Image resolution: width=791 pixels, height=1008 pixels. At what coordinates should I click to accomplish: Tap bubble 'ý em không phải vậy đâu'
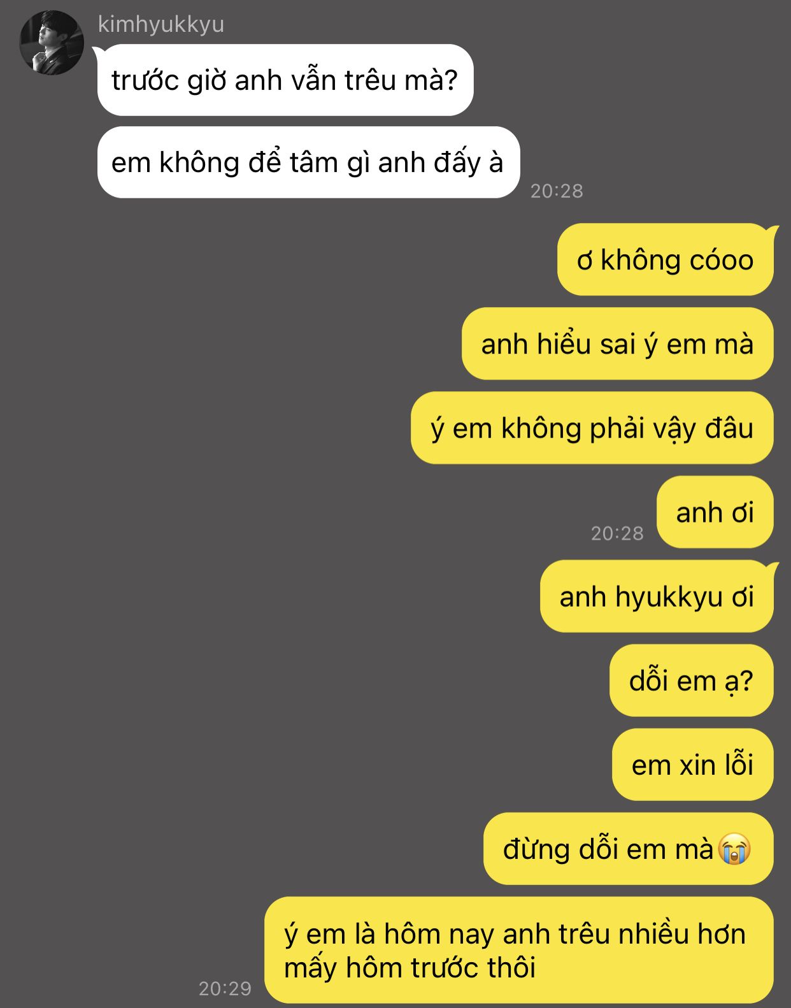(x=592, y=428)
